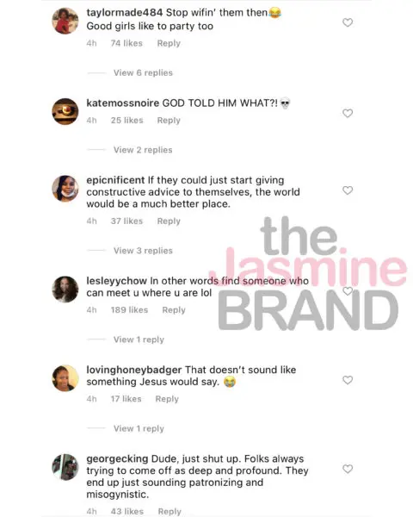The image size is (413, 517).
Task: Expand View 2 replies under katemossnoire
Action: click(143, 150)
